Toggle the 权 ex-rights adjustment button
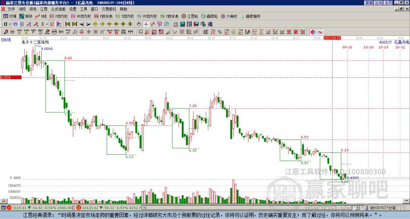 [x=52, y=24]
